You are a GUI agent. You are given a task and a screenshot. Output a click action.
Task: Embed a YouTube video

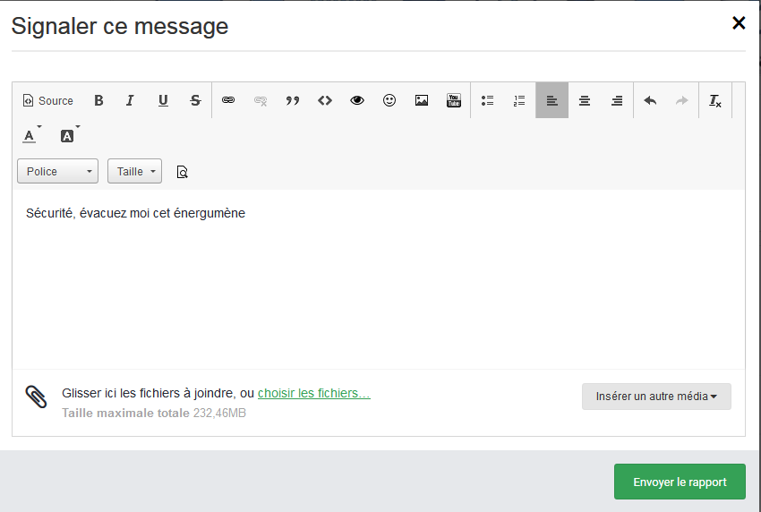point(454,100)
